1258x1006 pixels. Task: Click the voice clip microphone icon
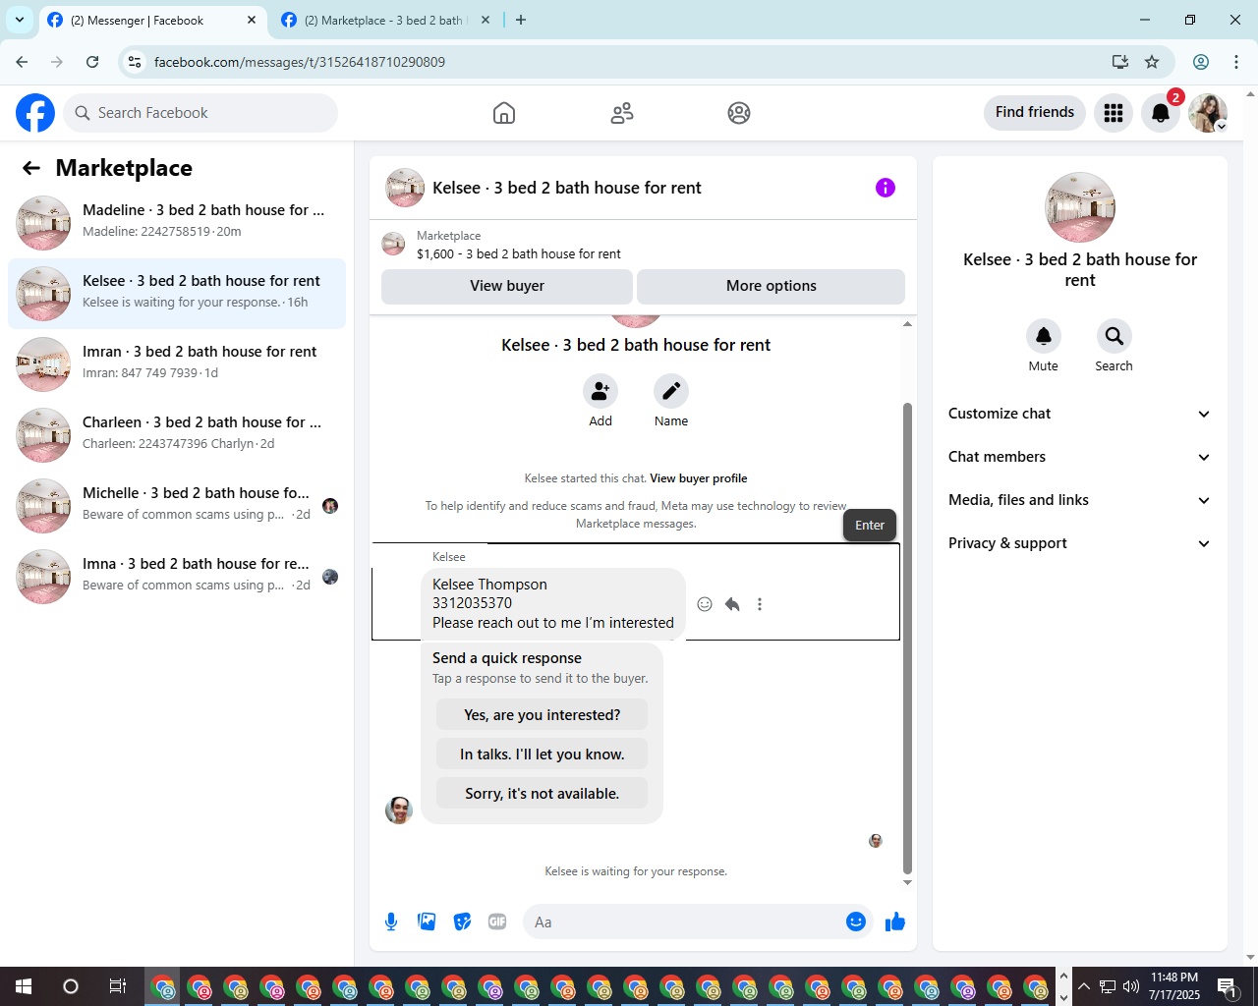point(391,922)
